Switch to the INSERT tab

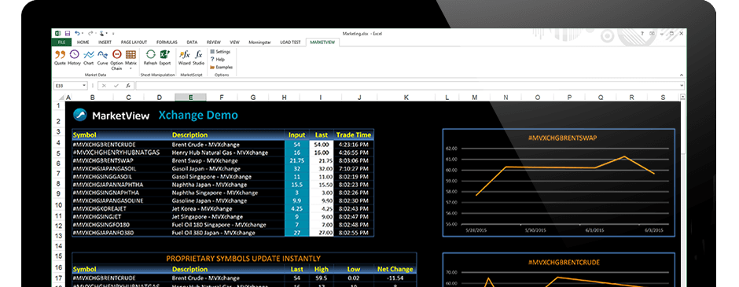[x=105, y=42]
